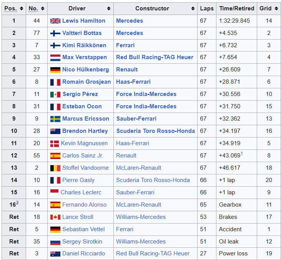The height and width of the screenshot is (260, 281).
Task: Open the Marcus Ericsson driver link
Action: click(86, 119)
